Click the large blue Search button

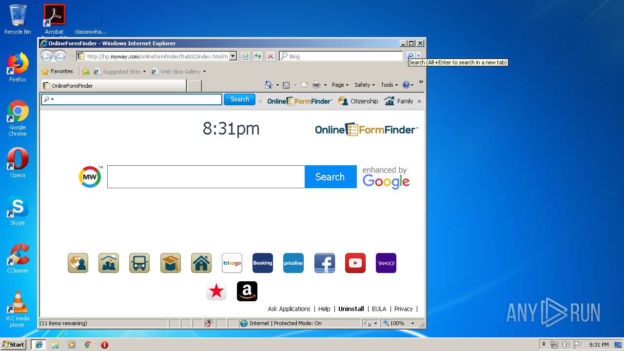click(x=331, y=177)
